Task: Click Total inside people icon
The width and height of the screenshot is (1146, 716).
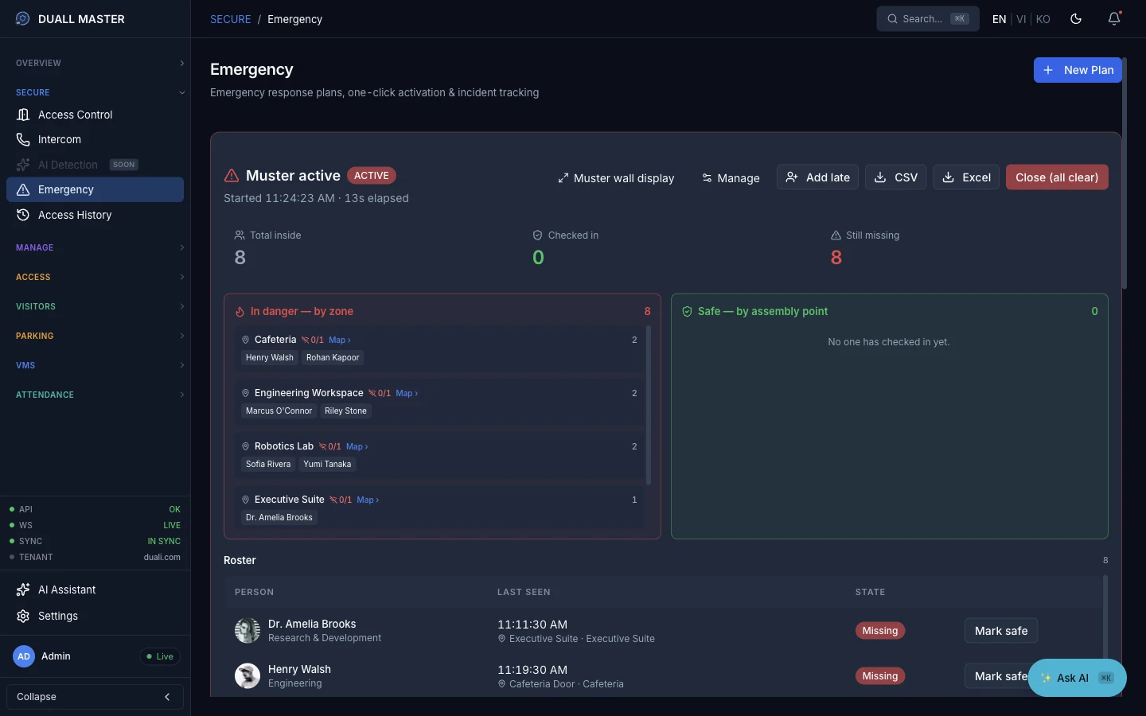Action: (x=240, y=235)
